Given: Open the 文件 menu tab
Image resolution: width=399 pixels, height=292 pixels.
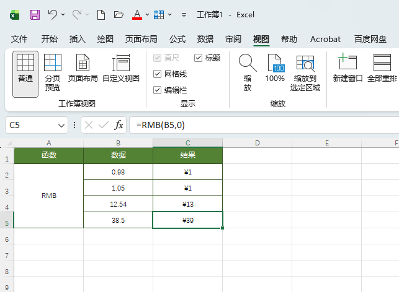Looking at the screenshot, I should click(x=19, y=39).
